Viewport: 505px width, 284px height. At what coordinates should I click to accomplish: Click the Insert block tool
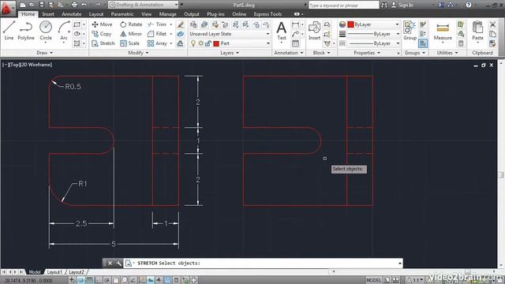pyautogui.click(x=314, y=31)
